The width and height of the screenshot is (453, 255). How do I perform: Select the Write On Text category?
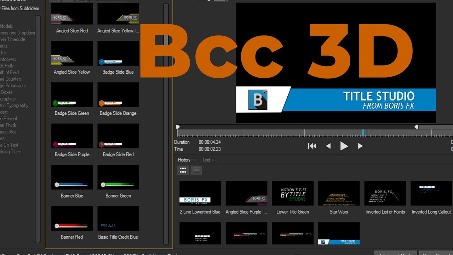pyautogui.click(x=9, y=145)
